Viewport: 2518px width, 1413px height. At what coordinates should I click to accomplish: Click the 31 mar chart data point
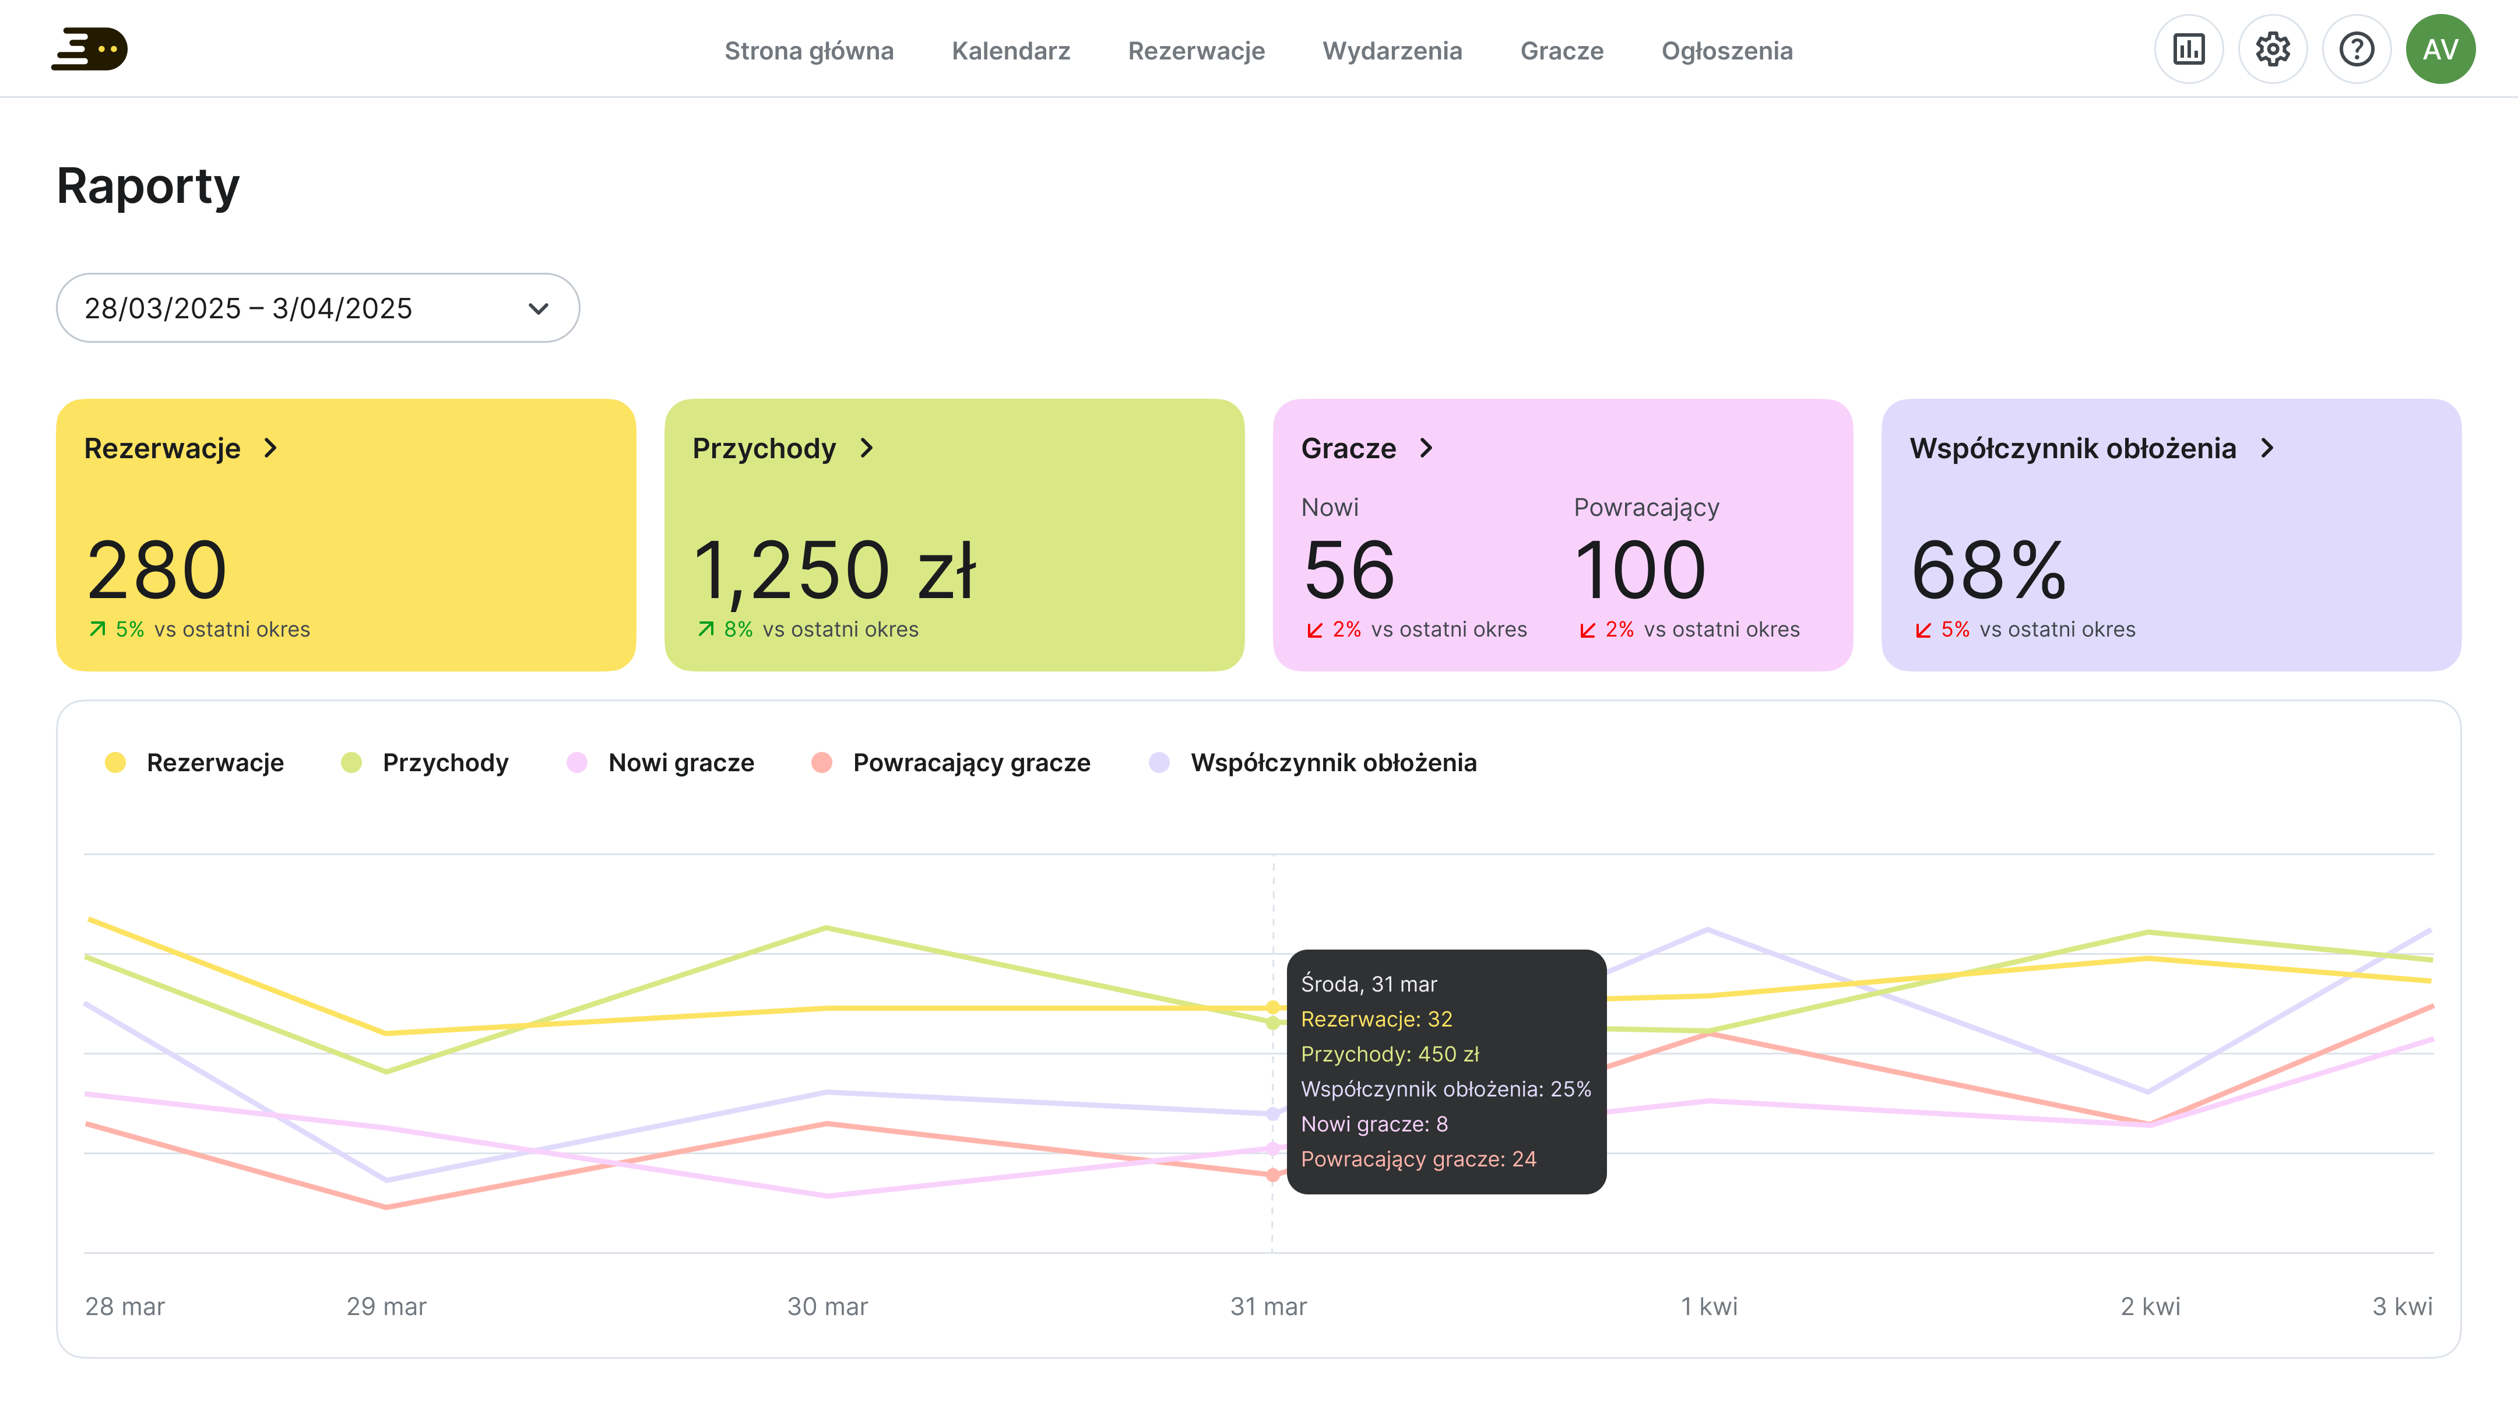[x=1272, y=1007]
